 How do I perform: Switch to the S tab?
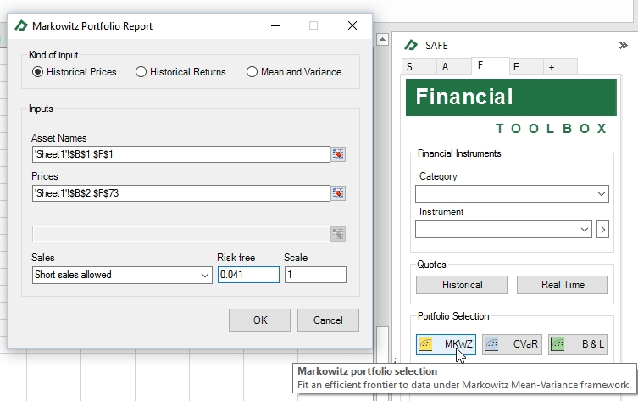(x=410, y=67)
